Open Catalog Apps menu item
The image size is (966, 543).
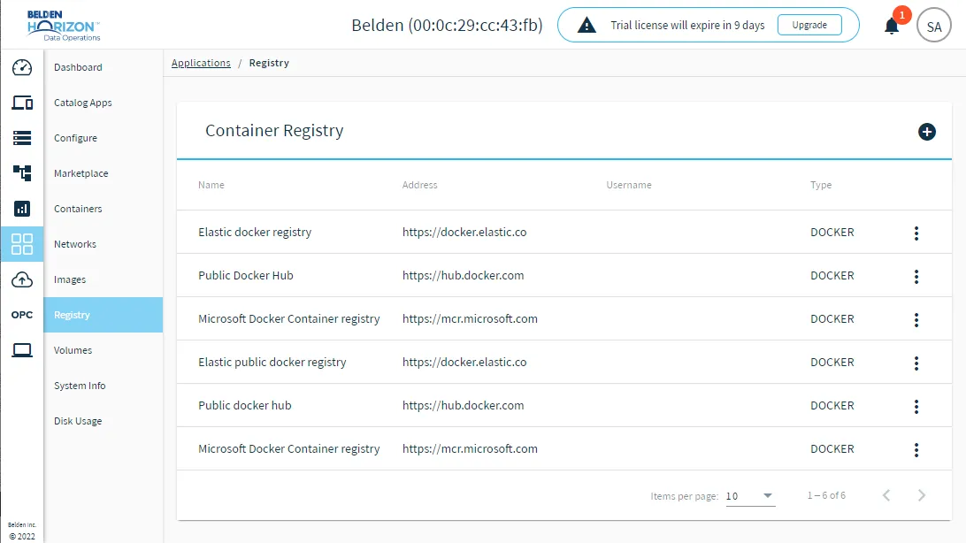[x=82, y=103]
